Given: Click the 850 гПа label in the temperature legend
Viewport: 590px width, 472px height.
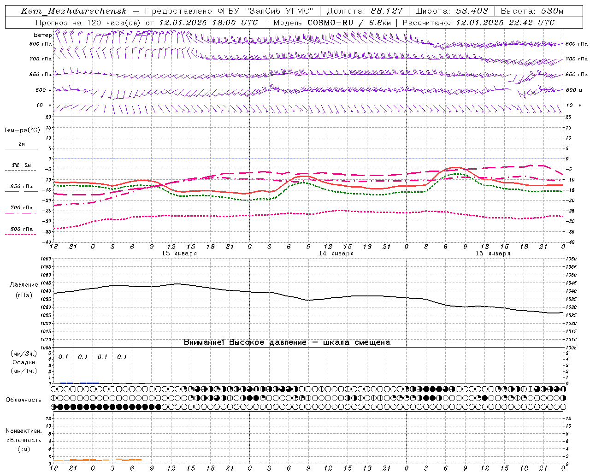Looking at the screenshot, I should click(x=22, y=187).
